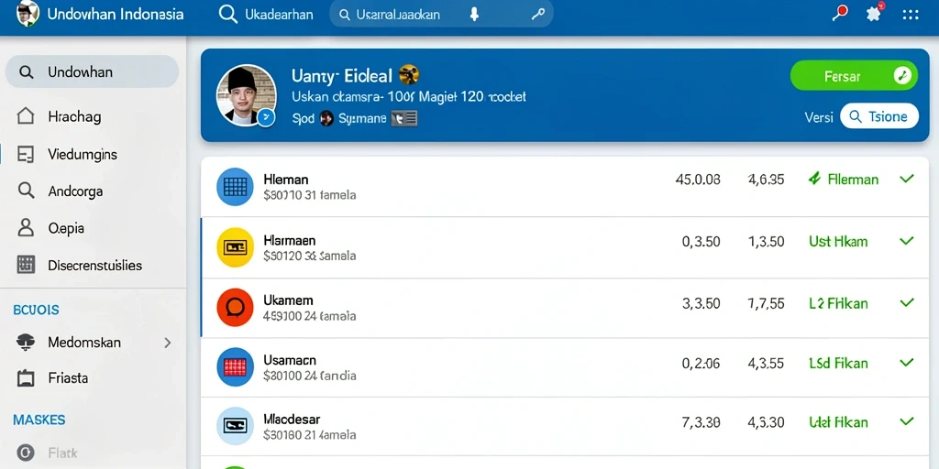The image size is (939, 469).
Task: Click the Versi label in header
Action: 819,117
